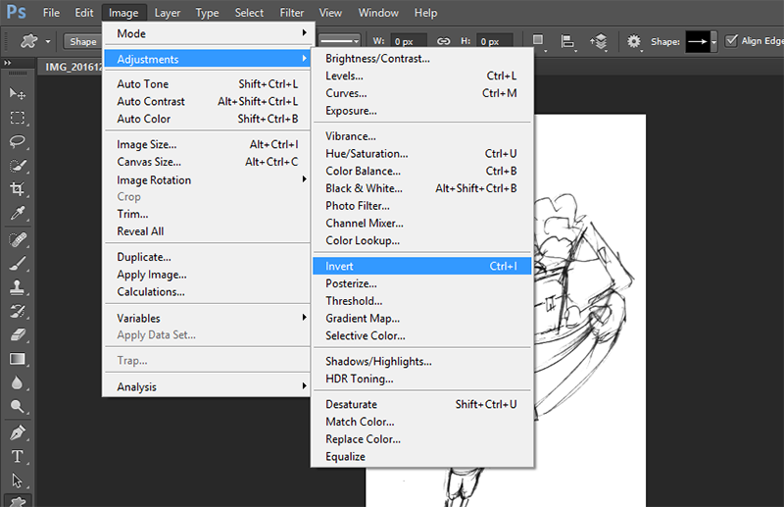Click the Photoshop Ps logo
This screenshot has height=507, width=784.
click(x=16, y=12)
